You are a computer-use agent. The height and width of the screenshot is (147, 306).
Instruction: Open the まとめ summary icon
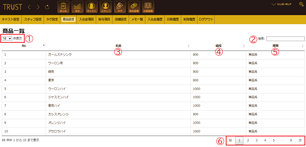click(x=63, y=7)
